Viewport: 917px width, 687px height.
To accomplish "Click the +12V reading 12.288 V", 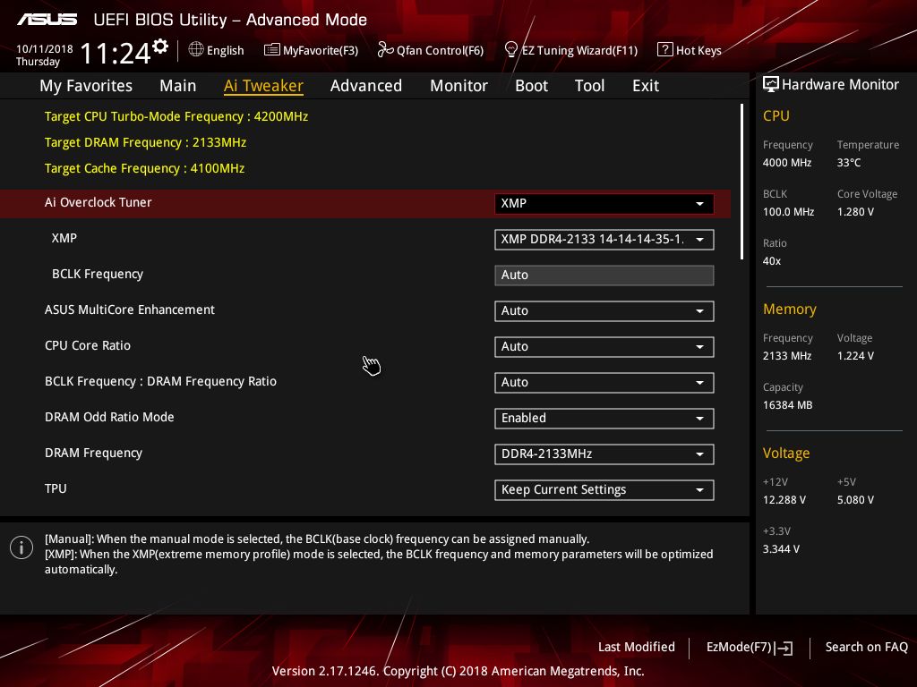I will coord(784,500).
